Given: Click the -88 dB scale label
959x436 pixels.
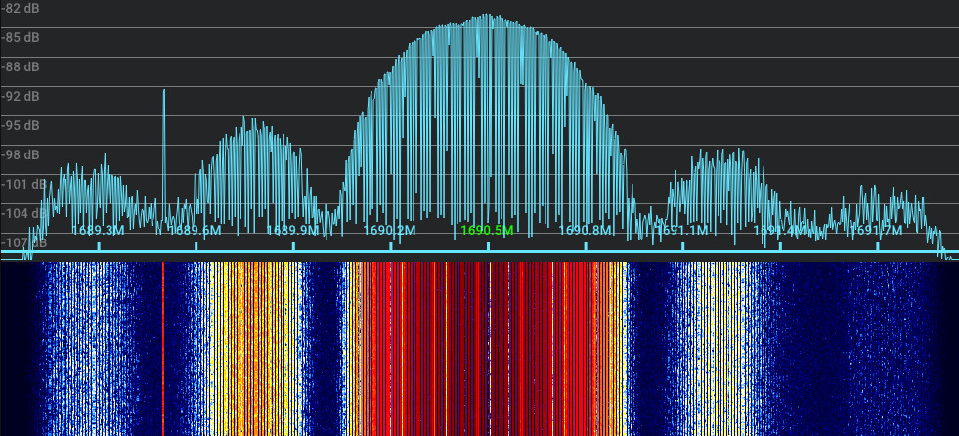Looking at the screenshot, I should pyautogui.click(x=20, y=66).
